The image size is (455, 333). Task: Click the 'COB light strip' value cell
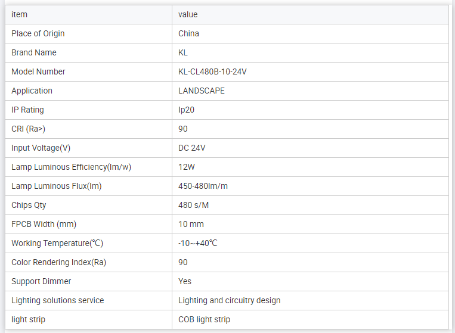pyautogui.click(x=204, y=319)
